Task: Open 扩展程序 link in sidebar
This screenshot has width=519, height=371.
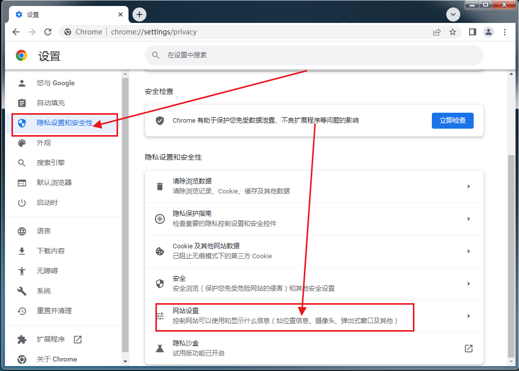Action: pos(63,339)
